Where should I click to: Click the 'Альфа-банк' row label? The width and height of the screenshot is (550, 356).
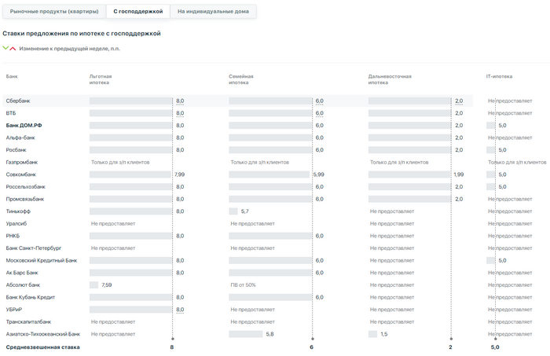click(x=20, y=138)
